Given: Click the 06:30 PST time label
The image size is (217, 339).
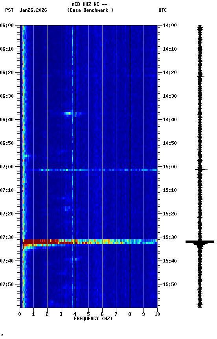Looking at the screenshot, I should pos(7,96).
